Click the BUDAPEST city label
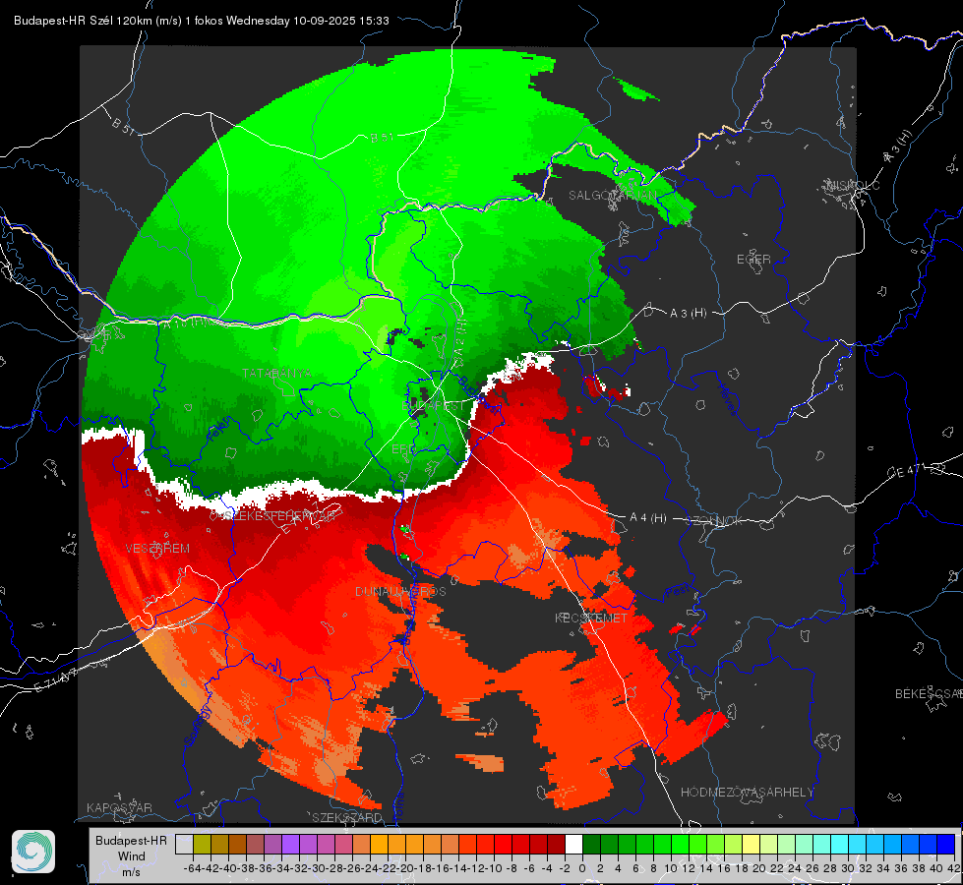The width and height of the screenshot is (963, 885). click(x=434, y=406)
